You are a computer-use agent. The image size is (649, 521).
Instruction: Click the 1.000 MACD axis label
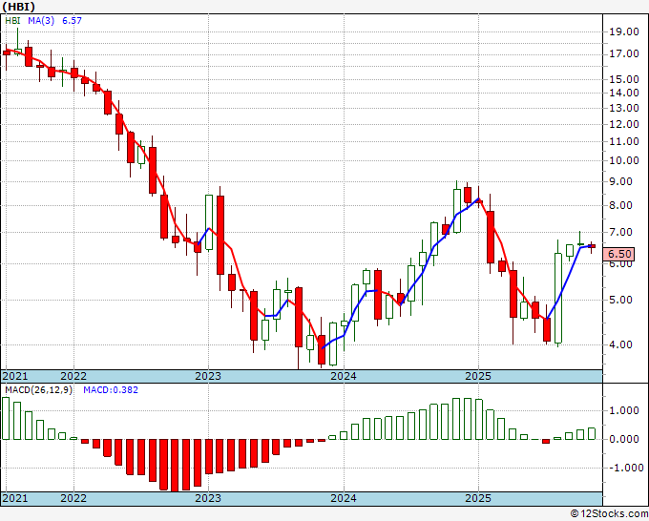(624, 411)
